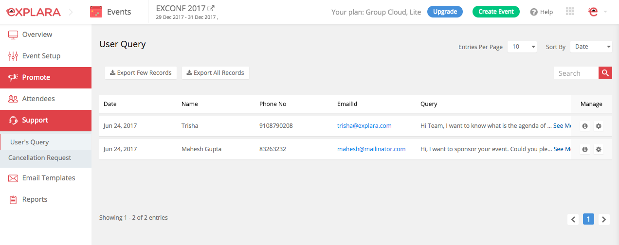The height and width of the screenshot is (245, 619).
Task: Click Export All Records button
Action: tap(216, 73)
